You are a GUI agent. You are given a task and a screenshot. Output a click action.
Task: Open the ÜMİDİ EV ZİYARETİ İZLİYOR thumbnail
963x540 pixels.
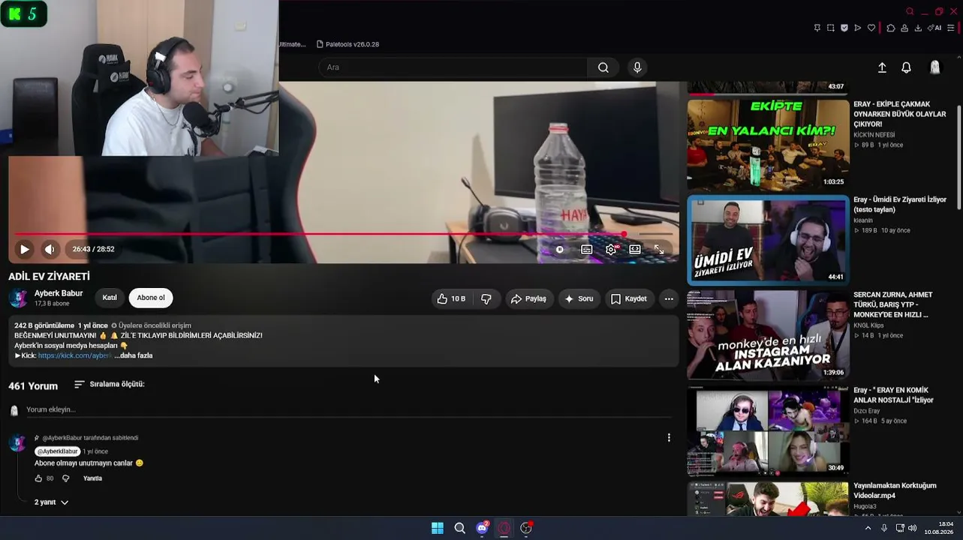(x=768, y=240)
